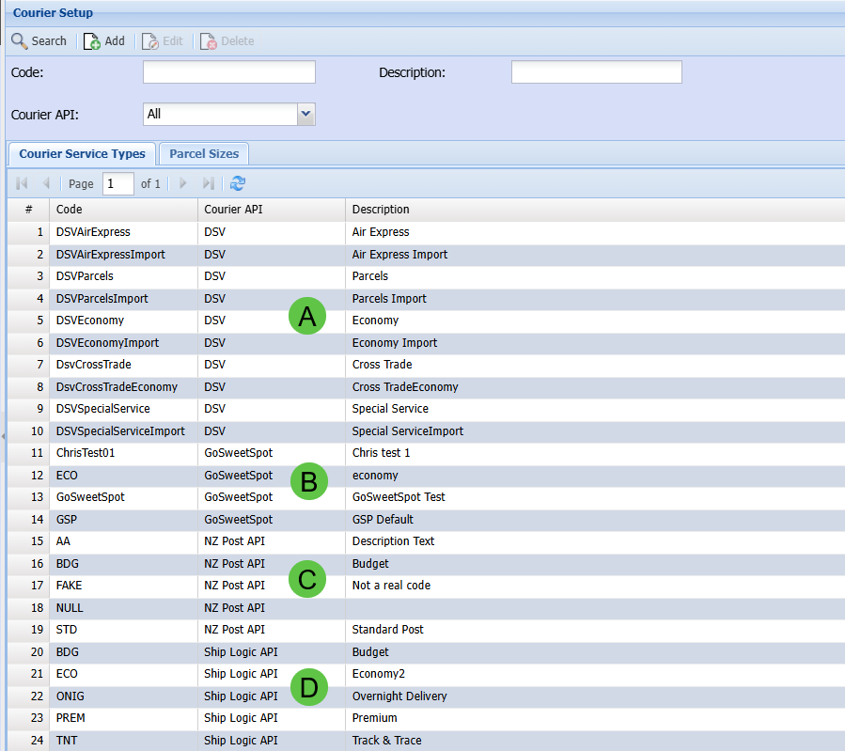Image resolution: width=845 pixels, height=751 pixels.
Task: Sort by the Code column header
Action: pyautogui.click(x=70, y=210)
